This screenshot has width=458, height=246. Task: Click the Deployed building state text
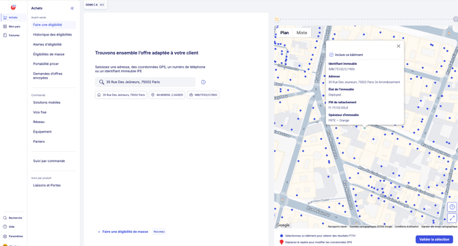coord(335,95)
